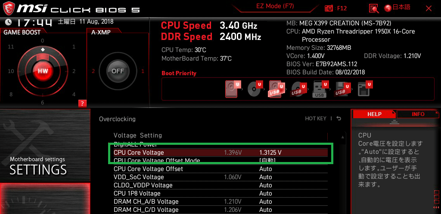Screen dimensions: 441x214
Task: Click the Memory Size 32768MB text
Action: point(319,48)
